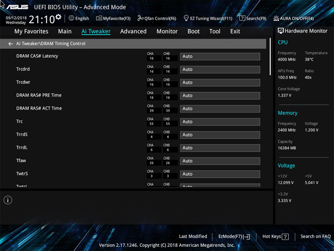Click the DRAM RAS# ACT Time label
The image size is (334, 251).
pos(39,108)
